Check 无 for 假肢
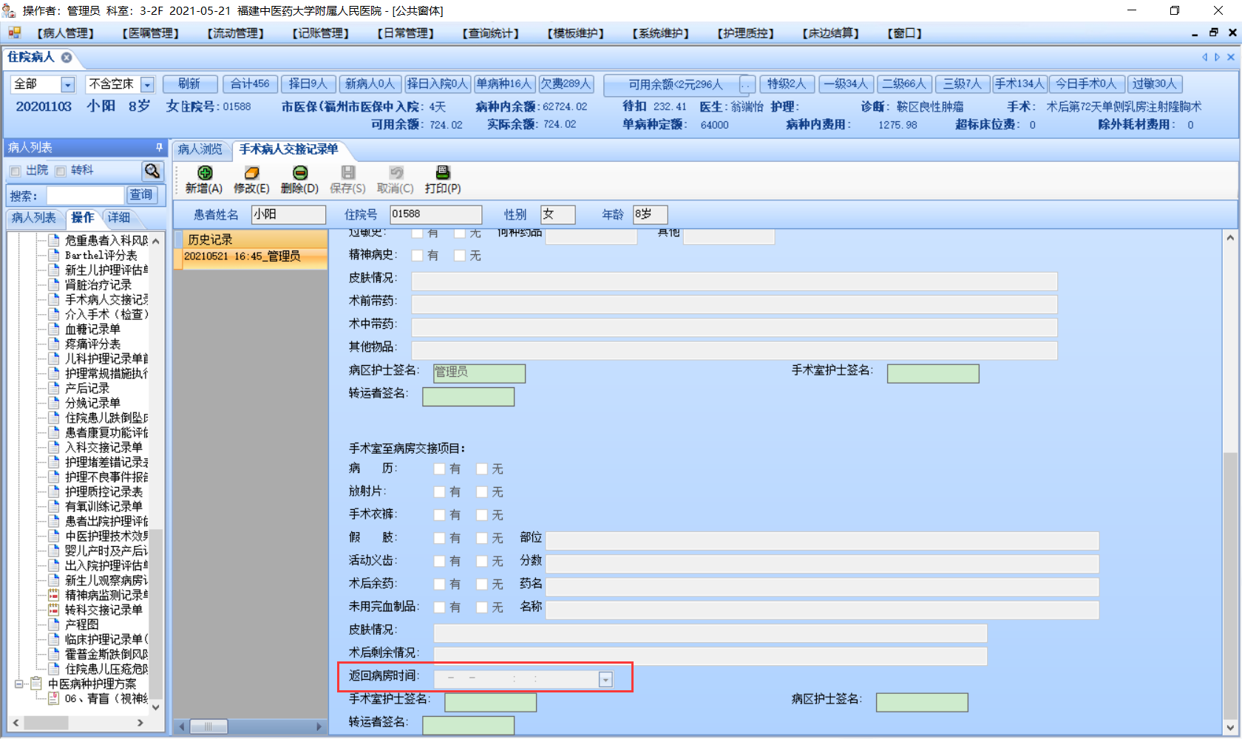 [482, 538]
